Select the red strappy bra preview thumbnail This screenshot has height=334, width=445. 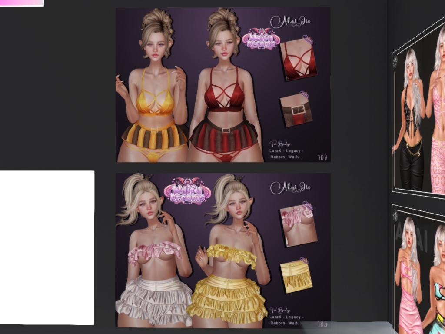click(298, 61)
